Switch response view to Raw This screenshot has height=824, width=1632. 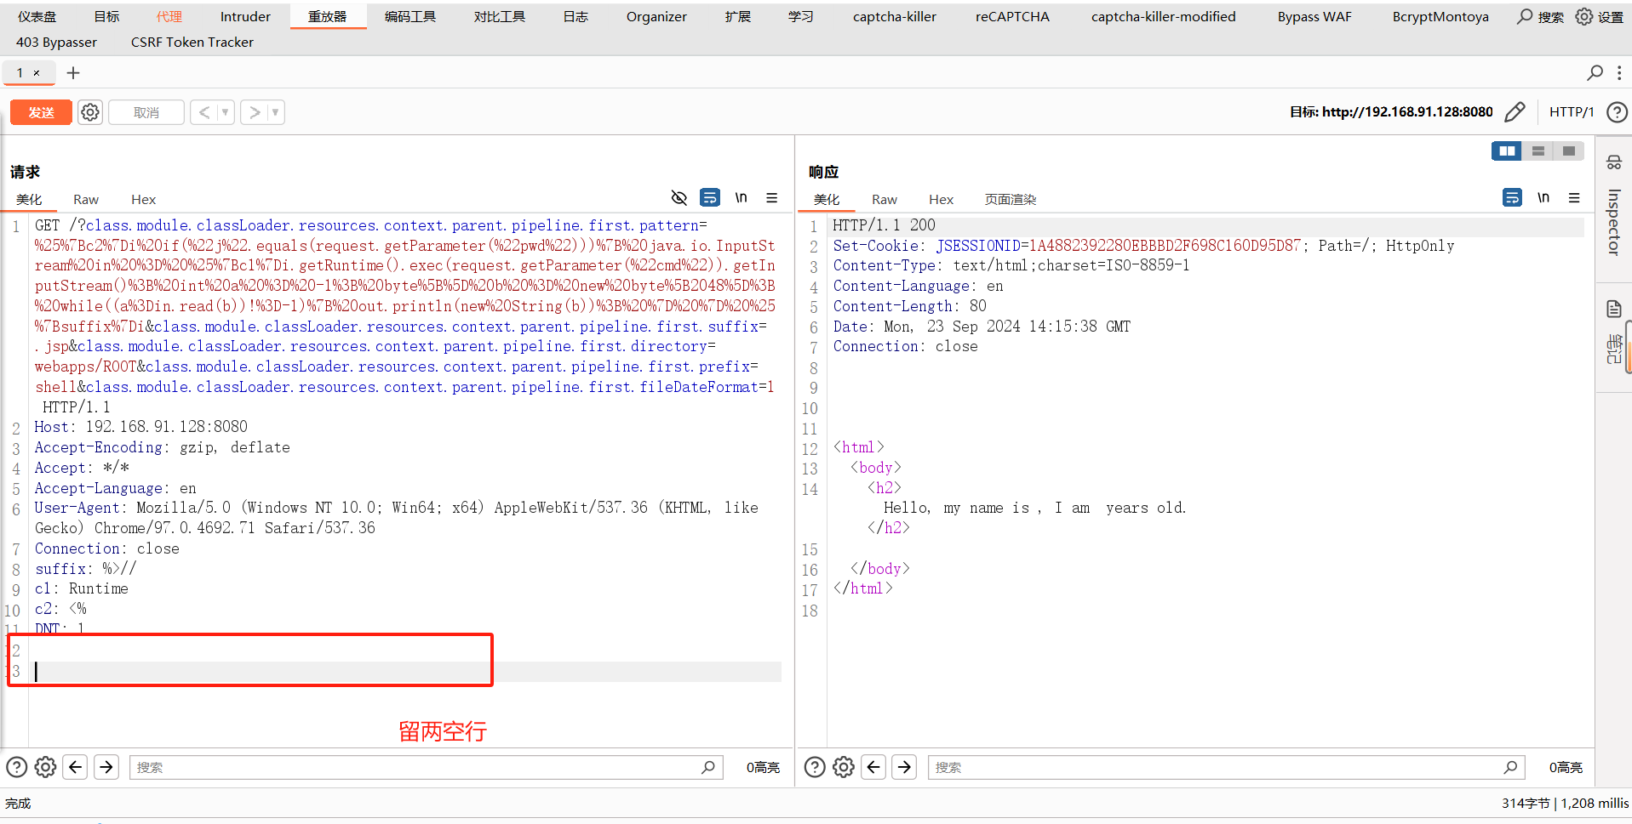pos(885,199)
